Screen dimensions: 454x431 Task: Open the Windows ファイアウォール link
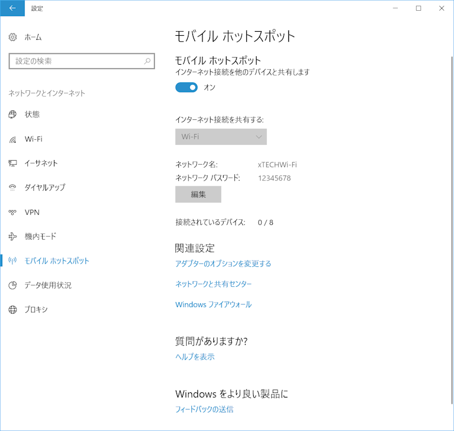pos(213,304)
